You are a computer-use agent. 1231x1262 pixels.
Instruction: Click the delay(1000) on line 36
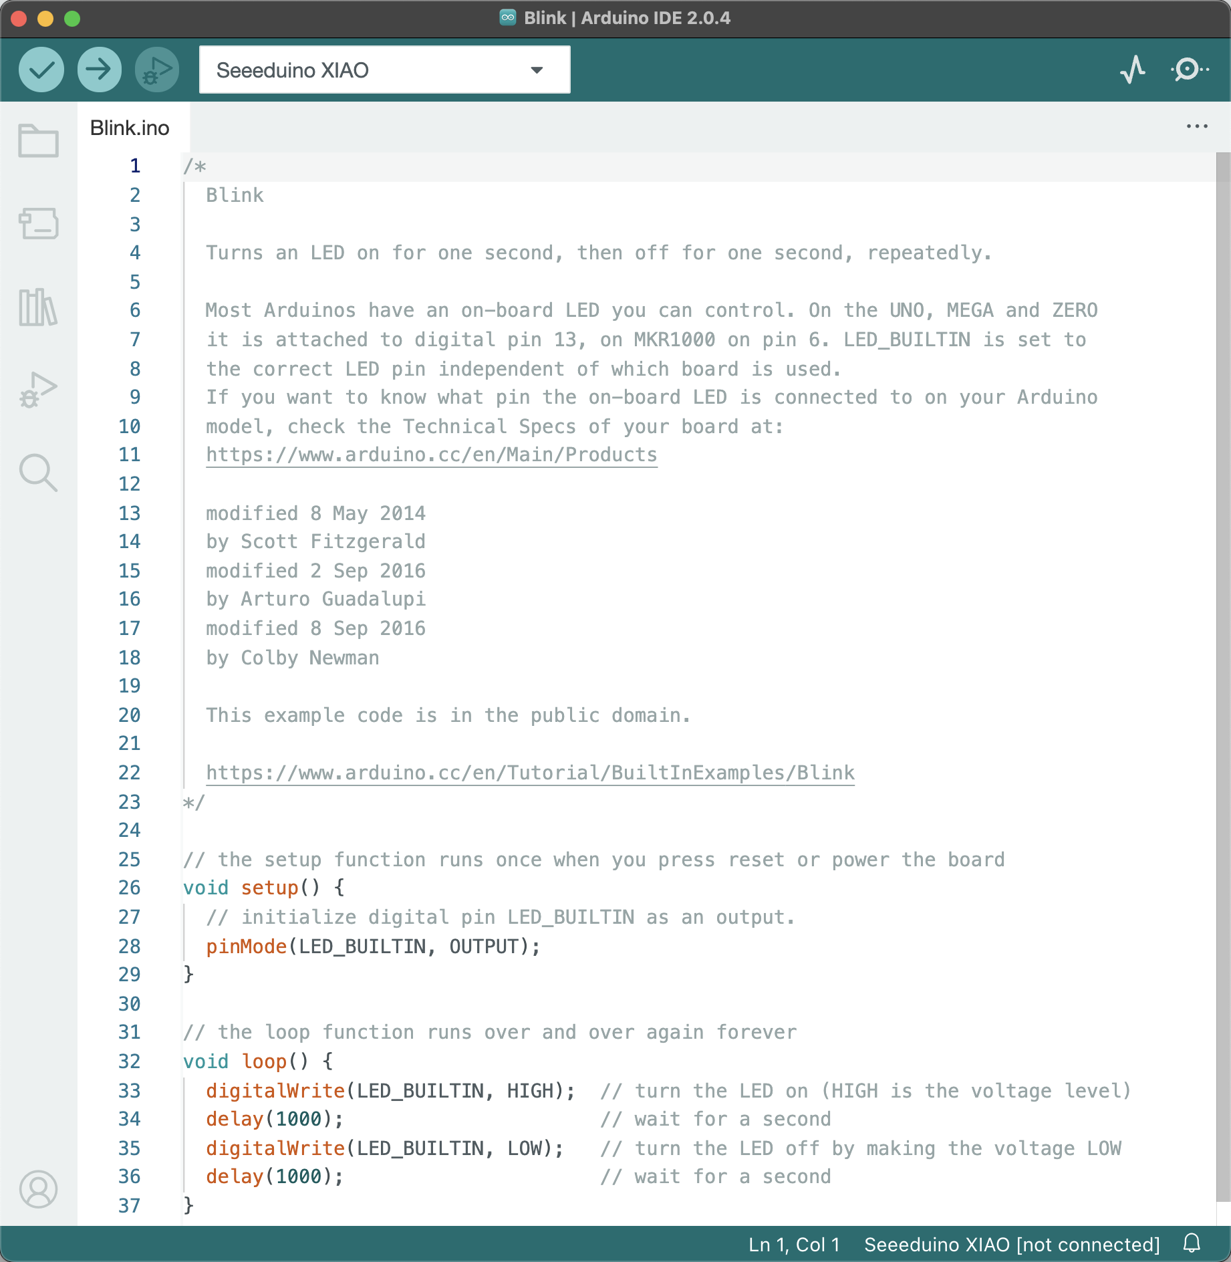point(275,1176)
